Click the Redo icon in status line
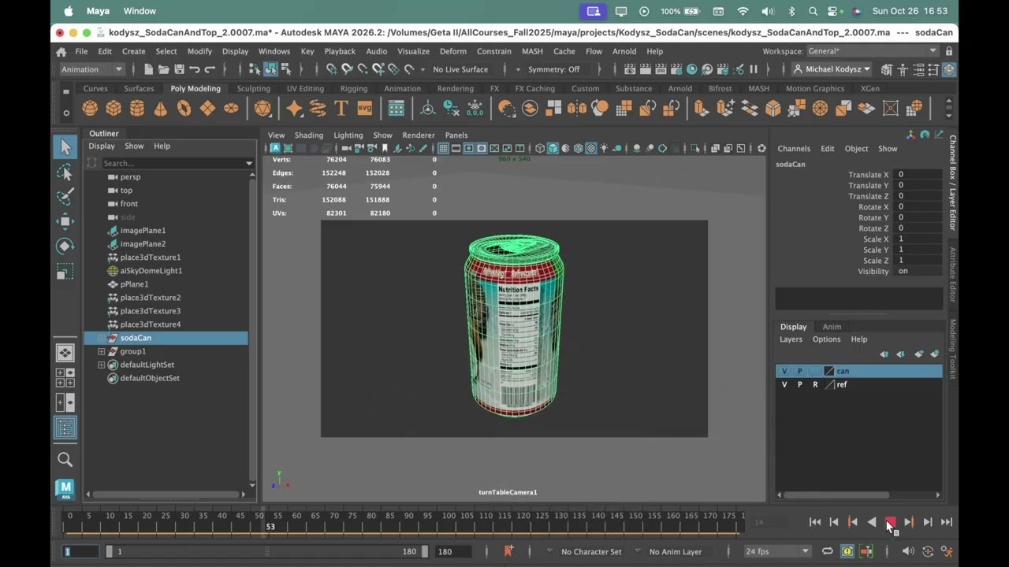 (x=210, y=69)
